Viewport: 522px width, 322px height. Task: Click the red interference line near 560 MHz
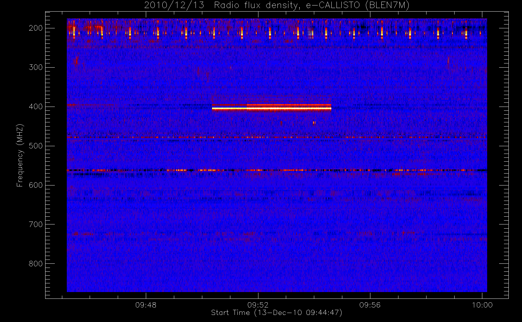pyautogui.click(x=276, y=170)
